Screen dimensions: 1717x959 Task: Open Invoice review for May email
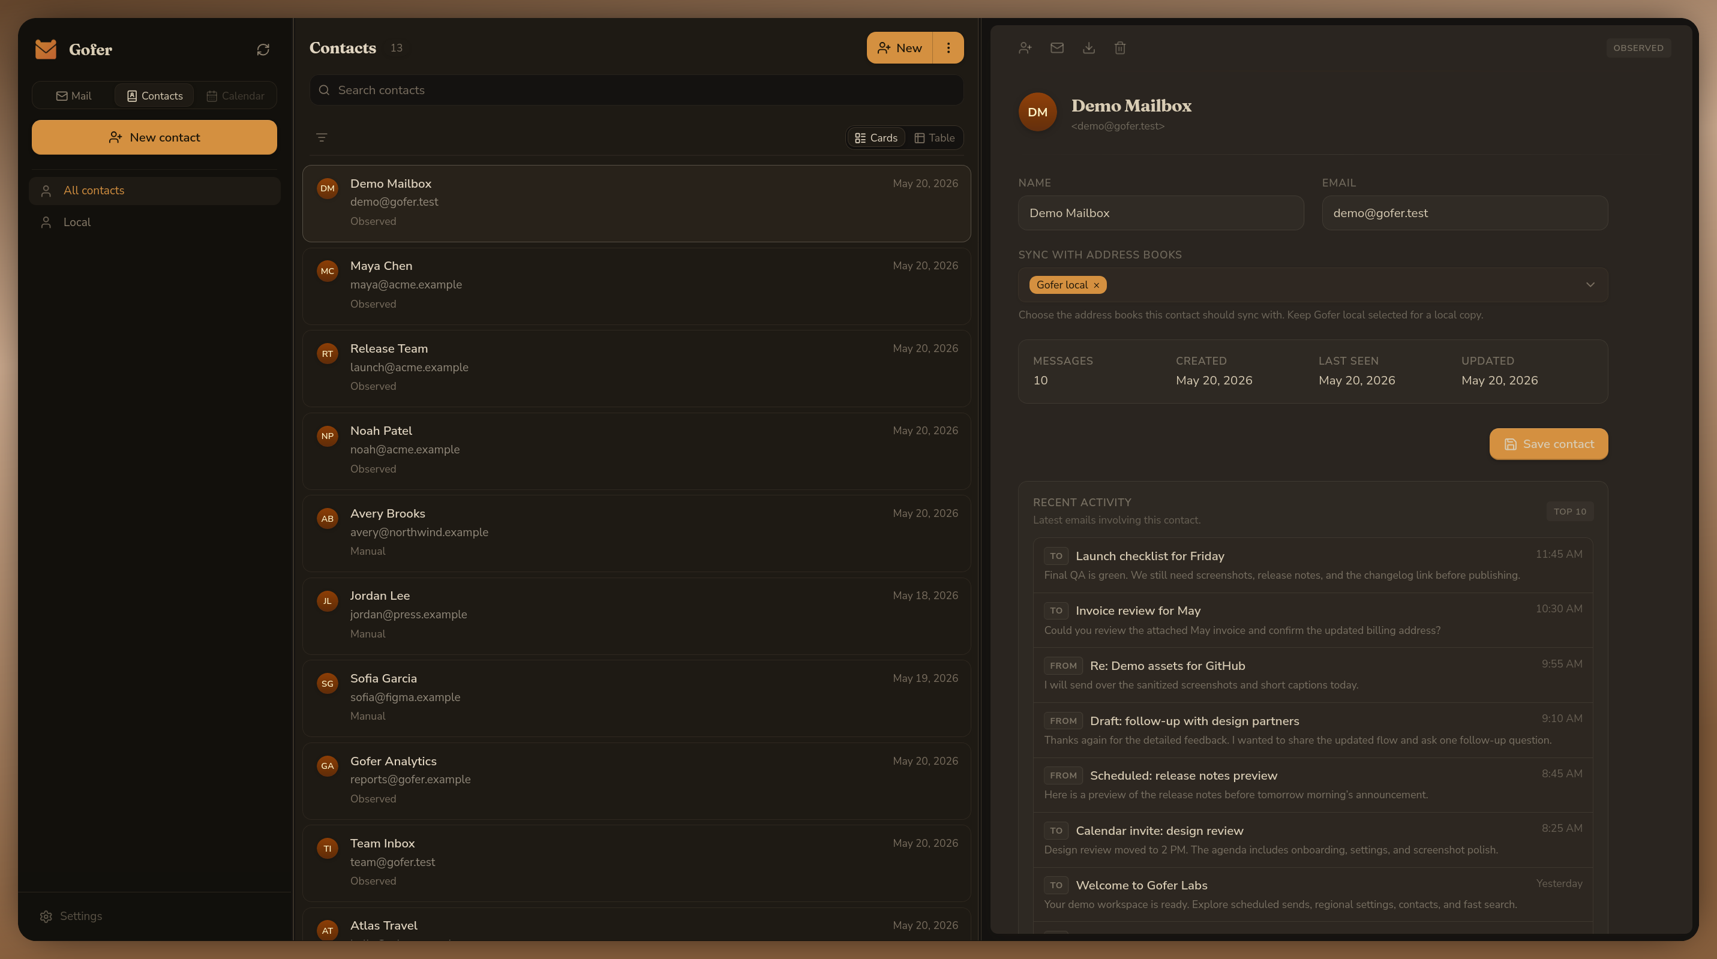tap(1313, 620)
